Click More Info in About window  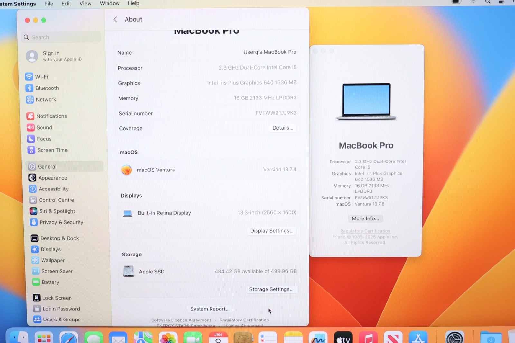click(365, 218)
